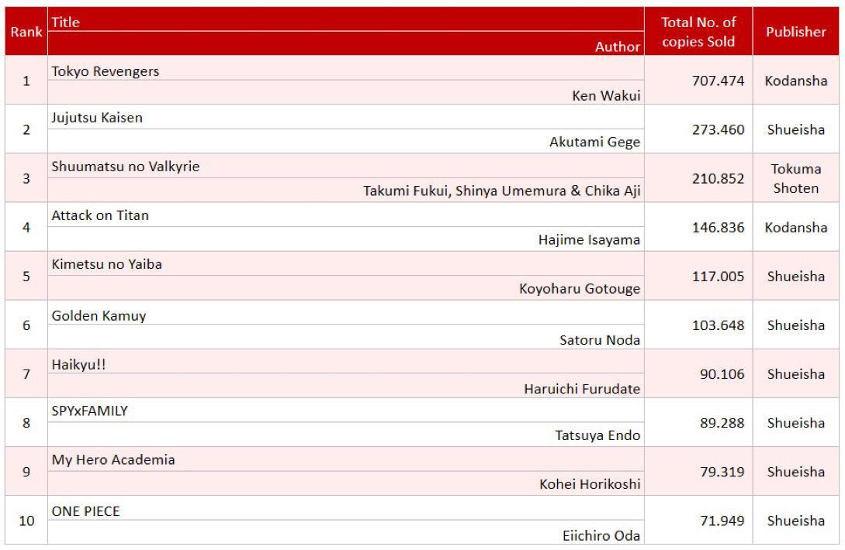Click the Attack on Titan title
The width and height of the screenshot is (845, 550).
pos(100,215)
